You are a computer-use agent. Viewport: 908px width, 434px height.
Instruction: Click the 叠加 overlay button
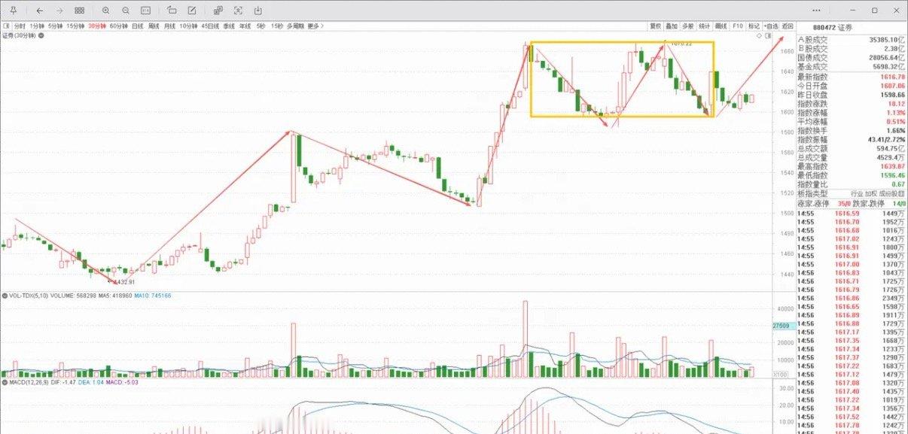(672, 26)
